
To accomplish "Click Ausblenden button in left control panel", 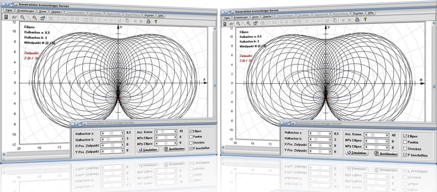I will (x=175, y=149).
